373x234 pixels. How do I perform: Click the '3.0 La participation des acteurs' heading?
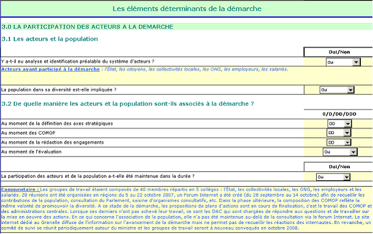coord(87,26)
